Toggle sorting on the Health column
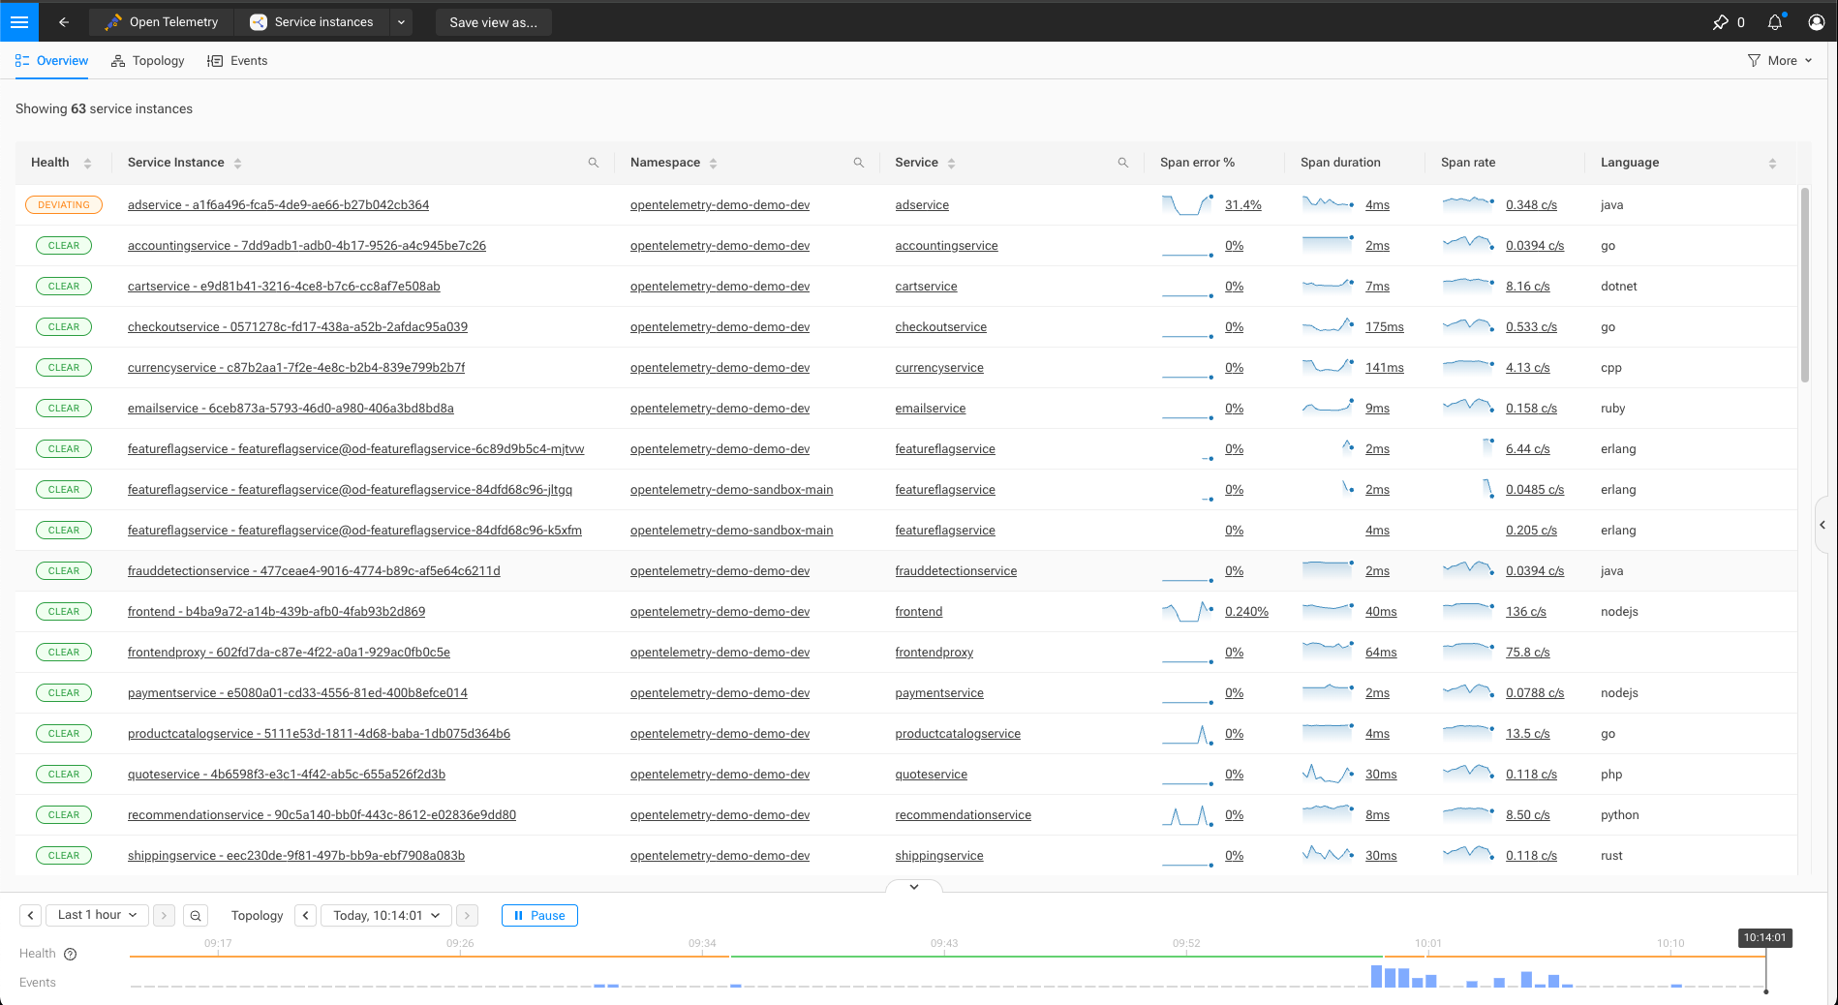Viewport: 1838px width, 1005px height. click(88, 162)
